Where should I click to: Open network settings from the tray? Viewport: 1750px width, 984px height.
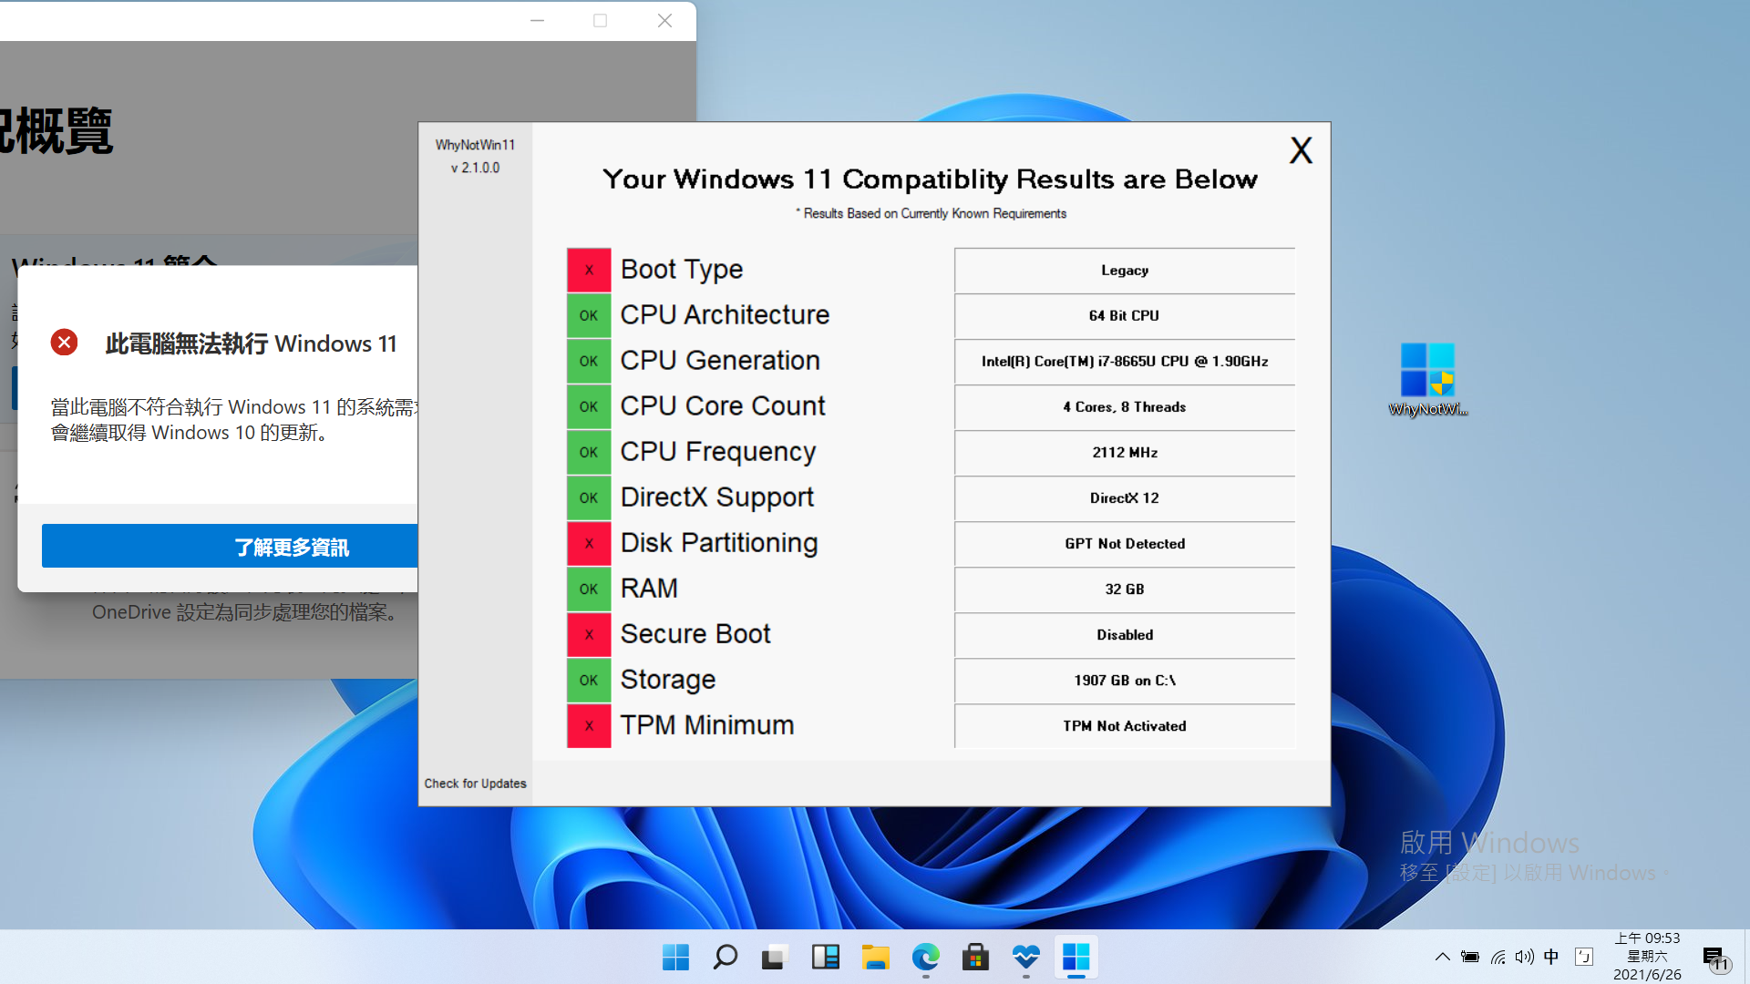(1498, 957)
